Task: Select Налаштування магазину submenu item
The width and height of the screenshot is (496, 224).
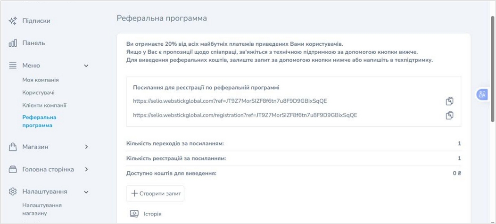Action: pyautogui.click(x=42, y=209)
